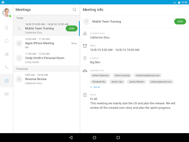Click the Location pin icon
189x142 pixels.
pyautogui.click(x=85, y=58)
